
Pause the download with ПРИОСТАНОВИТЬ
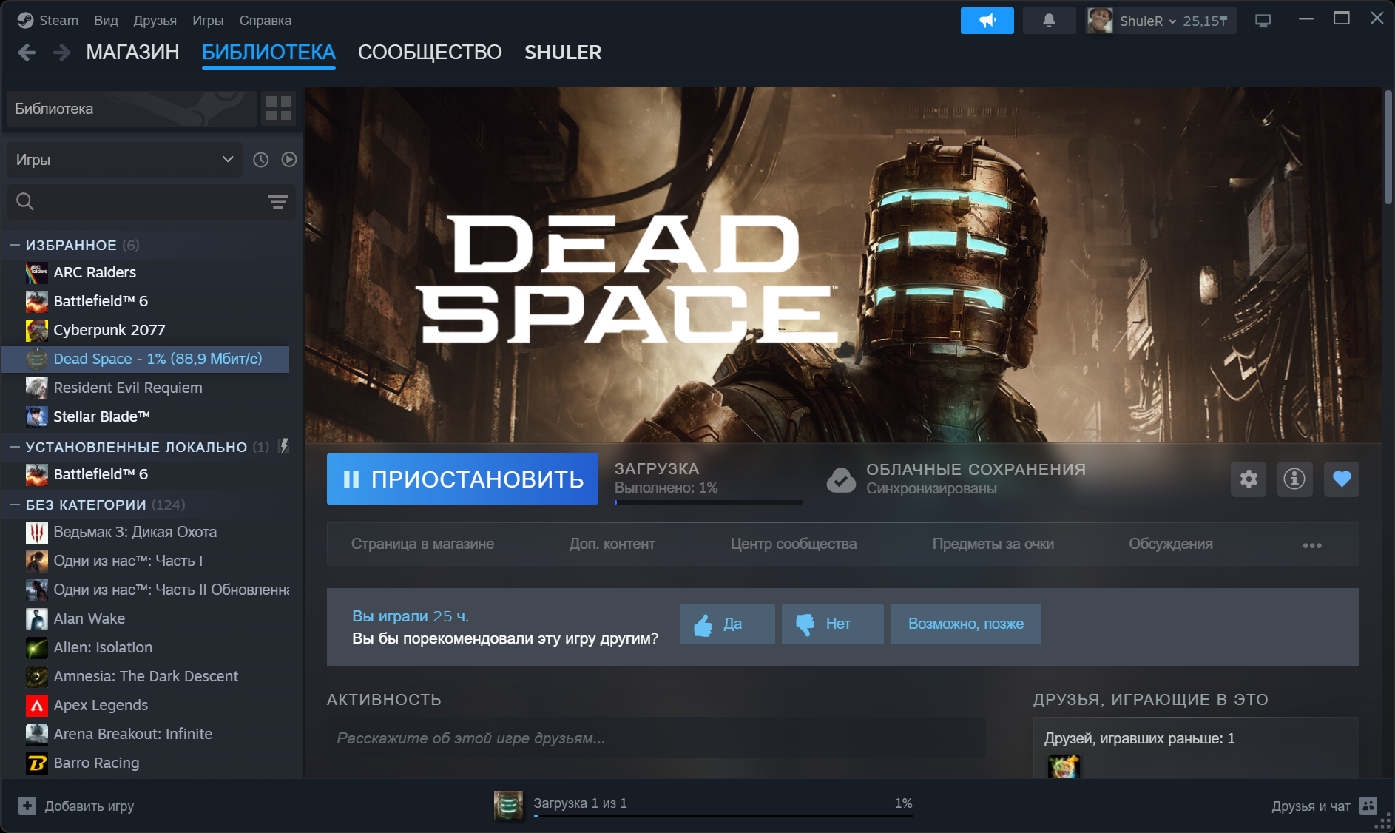point(462,479)
